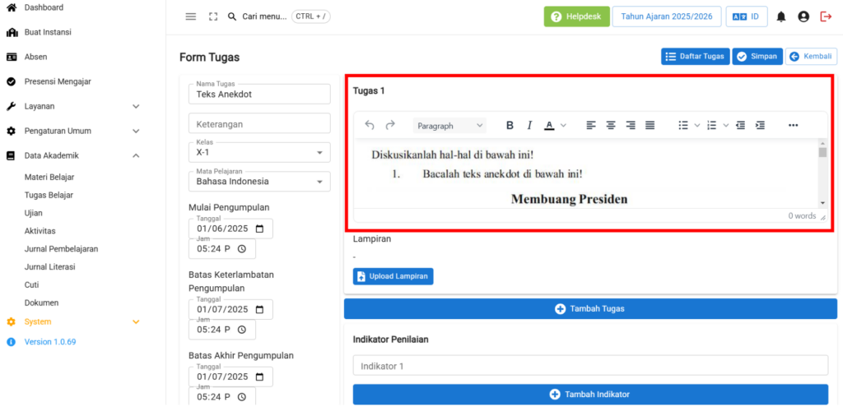This screenshot has width=843, height=411.
Task: Open Presensi Mengajar menu item
Action: pos(58,81)
